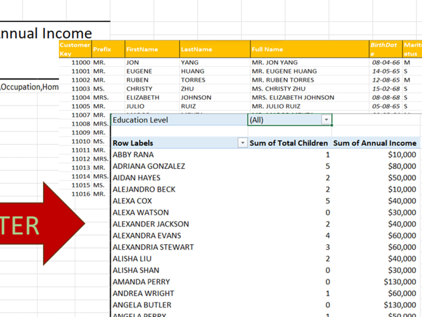422x317 pixels.
Task: Click the Annual Income title text
Action: [x=46, y=33]
